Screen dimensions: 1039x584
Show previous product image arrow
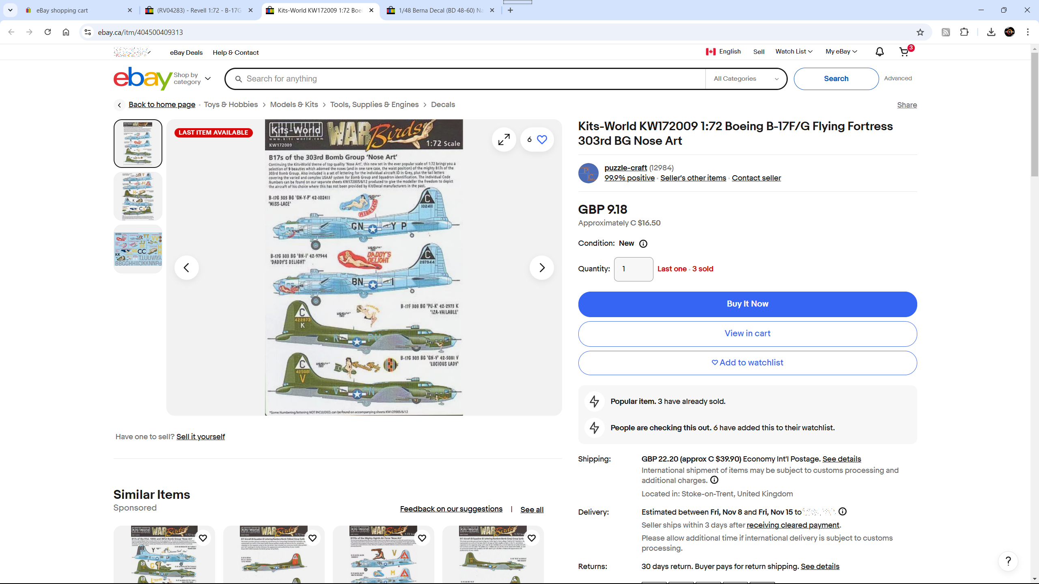click(x=186, y=268)
